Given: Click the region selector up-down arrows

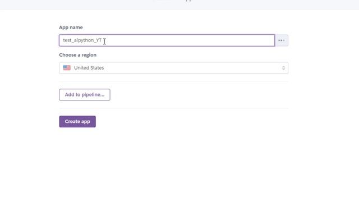Looking at the screenshot, I should tap(283, 68).
